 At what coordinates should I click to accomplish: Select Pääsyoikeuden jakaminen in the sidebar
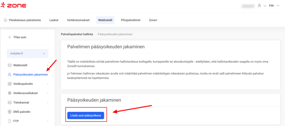coord(30,75)
